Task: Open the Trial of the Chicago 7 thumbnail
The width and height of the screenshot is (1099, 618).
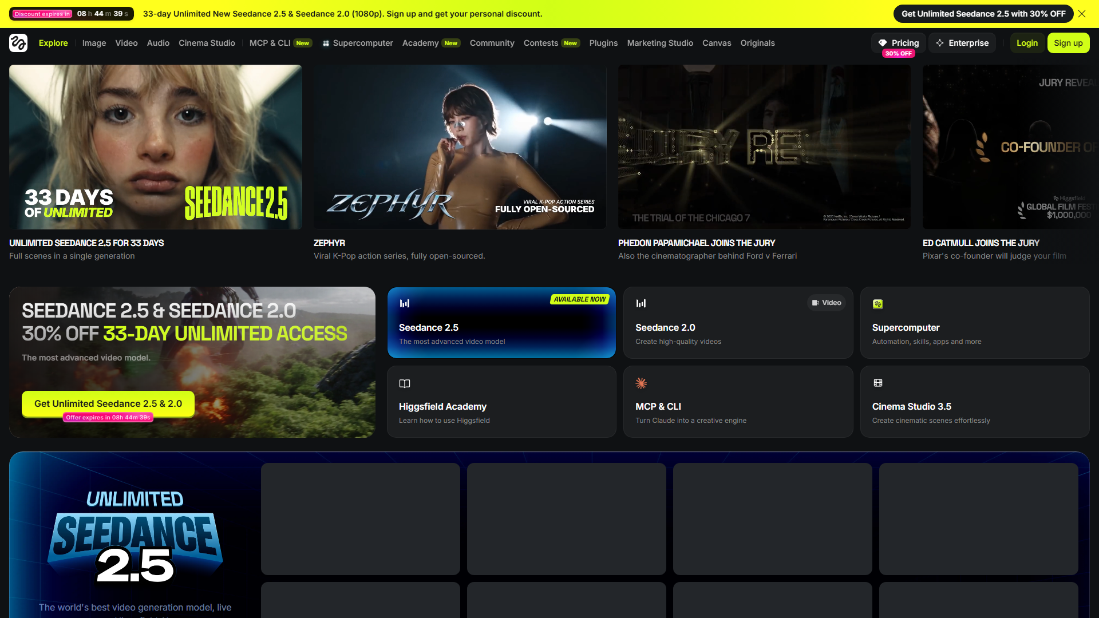Action: coord(765,147)
